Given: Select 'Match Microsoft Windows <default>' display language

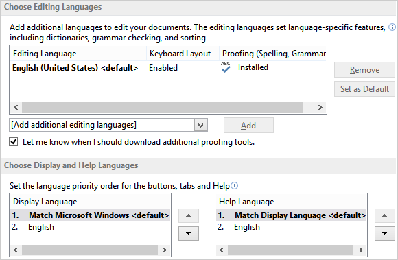Looking at the screenshot, I should [91, 215].
